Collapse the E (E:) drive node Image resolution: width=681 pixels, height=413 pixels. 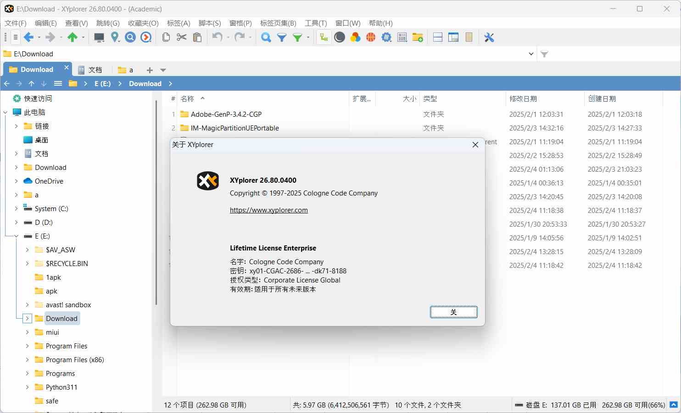(x=17, y=236)
